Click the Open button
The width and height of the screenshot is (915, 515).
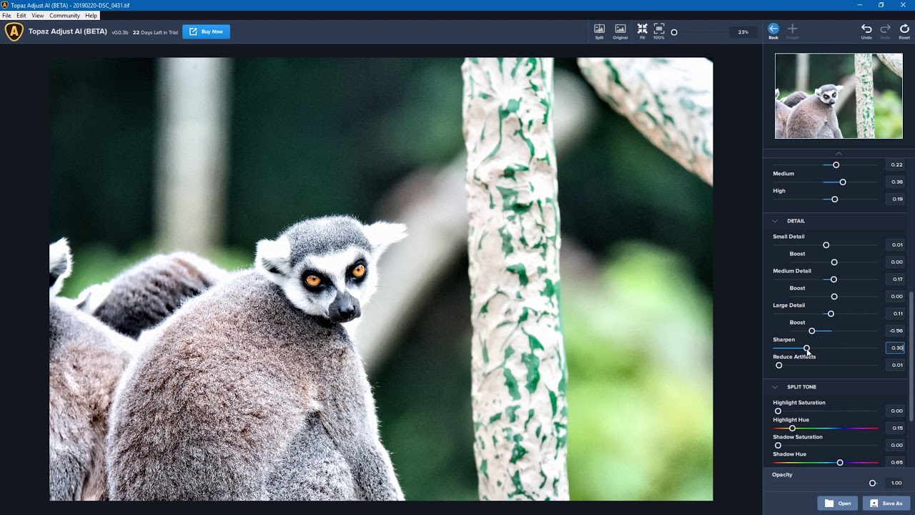click(x=837, y=503)
